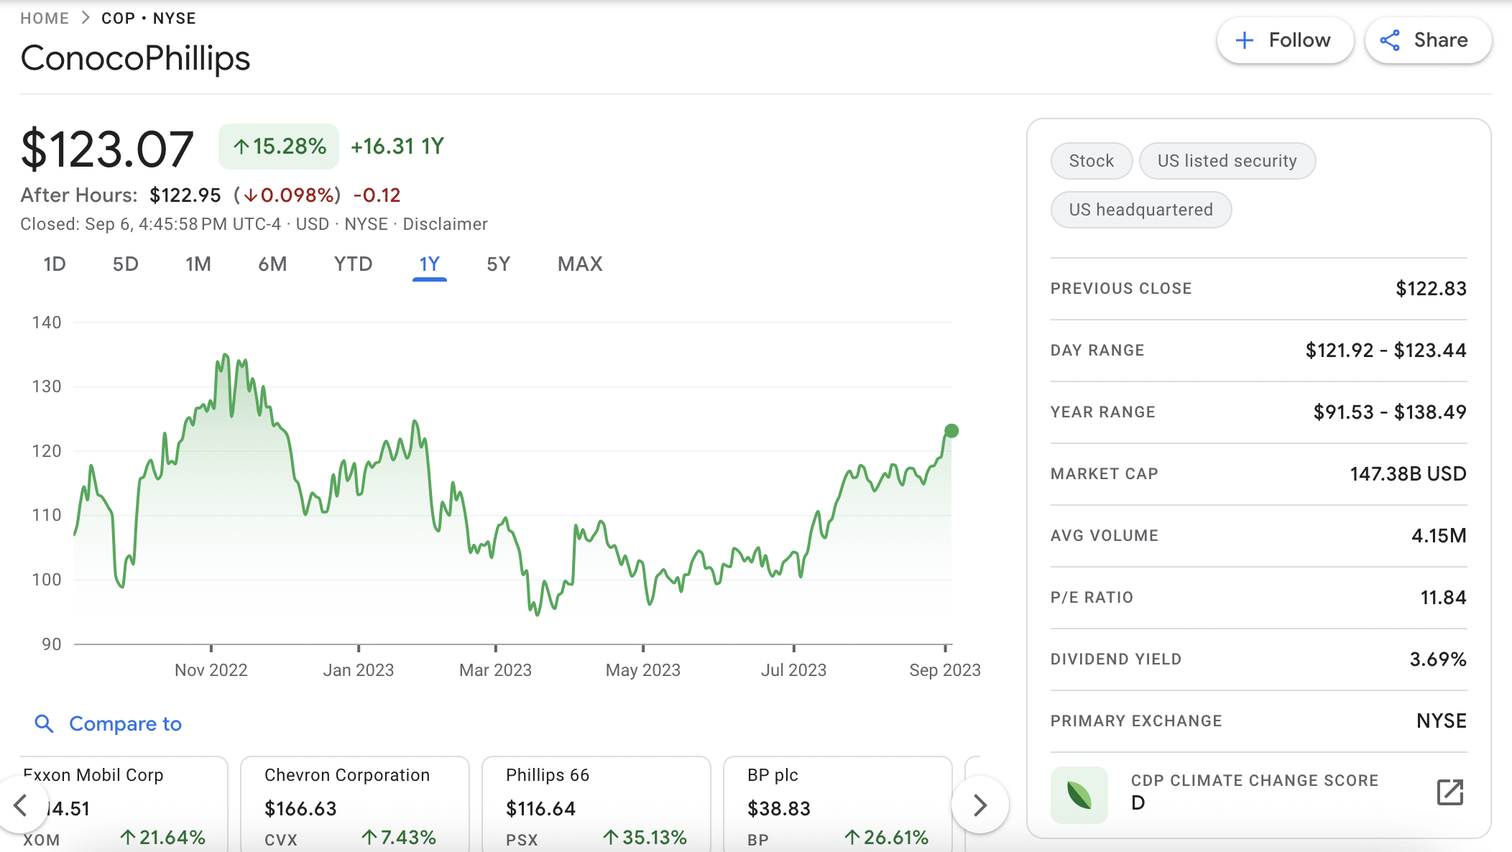Screen dimensions: 1512x852
Task: Open the Share button
Action: click(x=1428, y=40)
